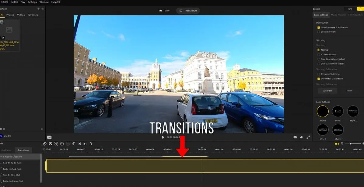Take a snapshot with the camera icon

pyautogui.click(x=295, y=137)
